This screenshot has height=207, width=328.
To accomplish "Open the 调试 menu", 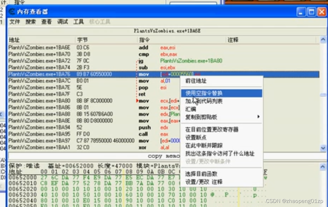I will [x=63, y=22].
